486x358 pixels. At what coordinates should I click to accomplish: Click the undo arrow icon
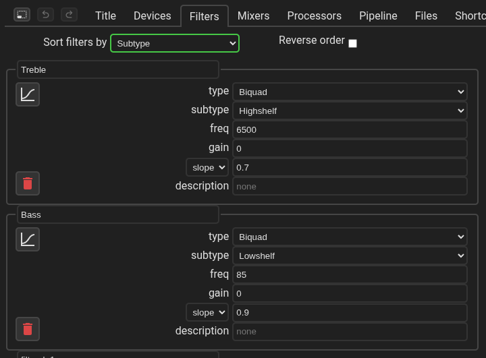45,15
